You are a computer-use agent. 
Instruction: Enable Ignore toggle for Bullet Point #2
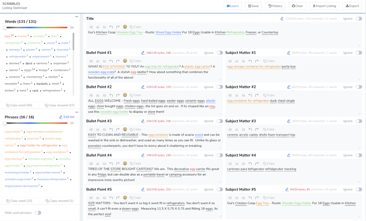pyautogui.click(x=220, y=87)
